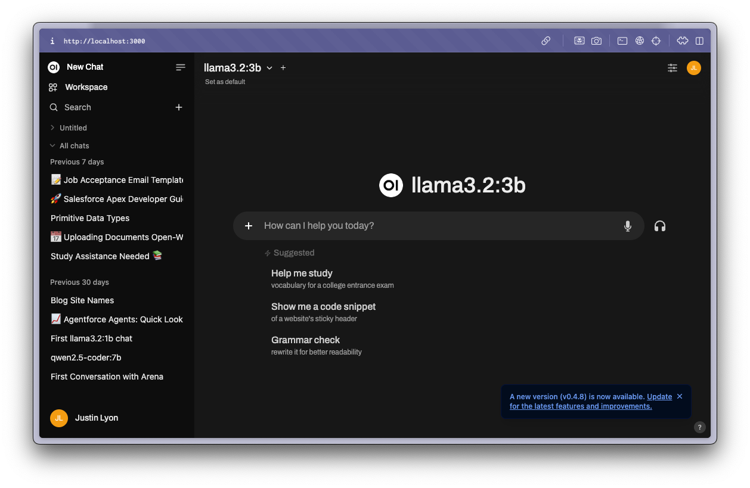Click the link chain icon in browser toolbar

point(546,41)
